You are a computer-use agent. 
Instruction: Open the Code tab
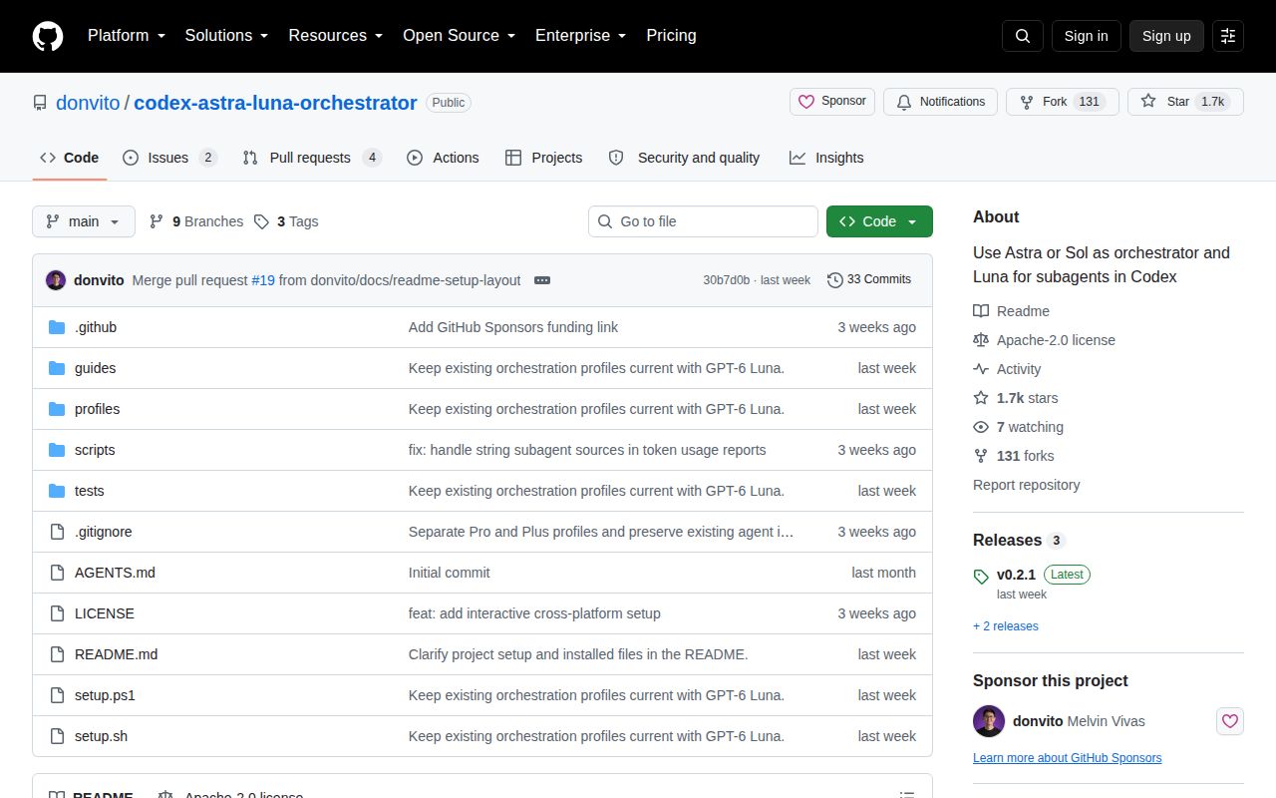coord(69,158)
